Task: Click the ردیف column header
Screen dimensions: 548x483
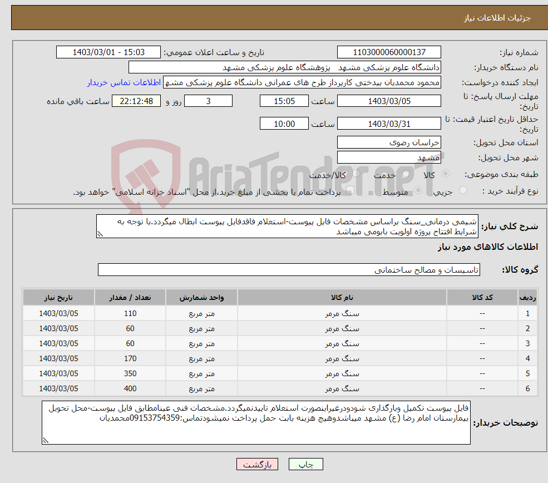Action: pos(528,297)
